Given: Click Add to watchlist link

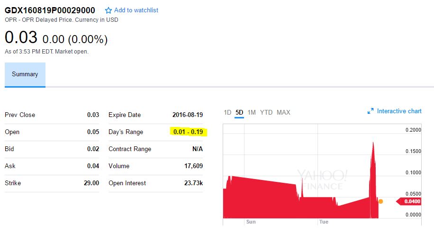Looking at the screenshot, I should (136, 10).
